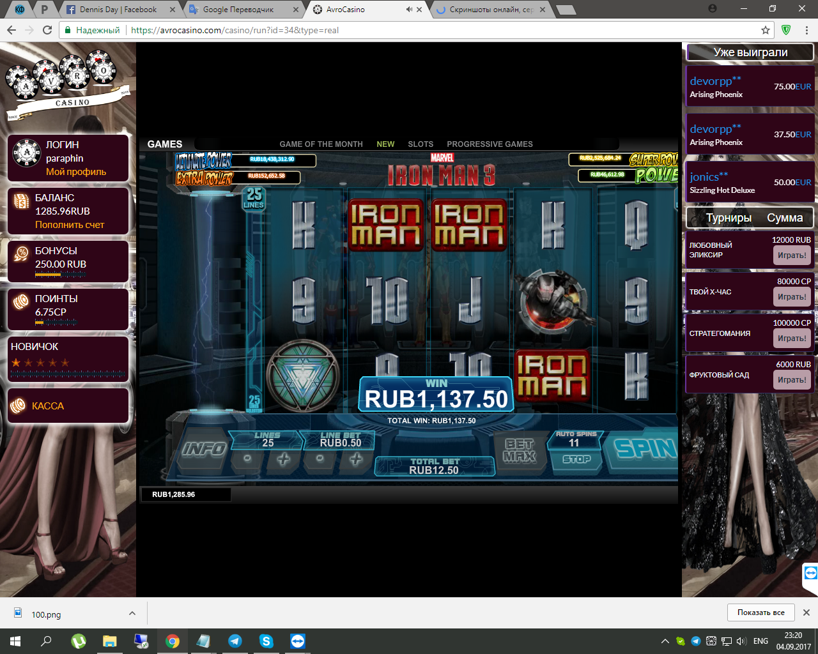Close the downloads bar
Viewport: 818px width, 654px height.
click(x=806, y=612)
